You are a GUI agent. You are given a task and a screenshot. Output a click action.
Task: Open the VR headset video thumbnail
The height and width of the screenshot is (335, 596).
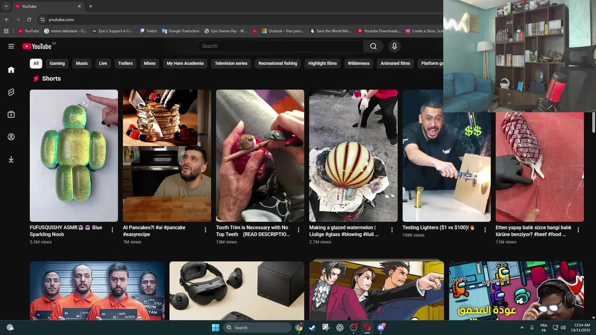click(237, 290)
